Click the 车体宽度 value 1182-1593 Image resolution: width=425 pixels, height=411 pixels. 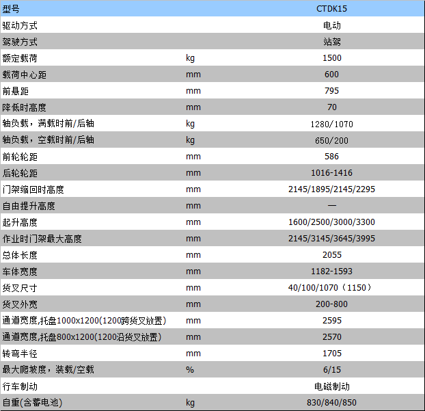click(331, 271)
